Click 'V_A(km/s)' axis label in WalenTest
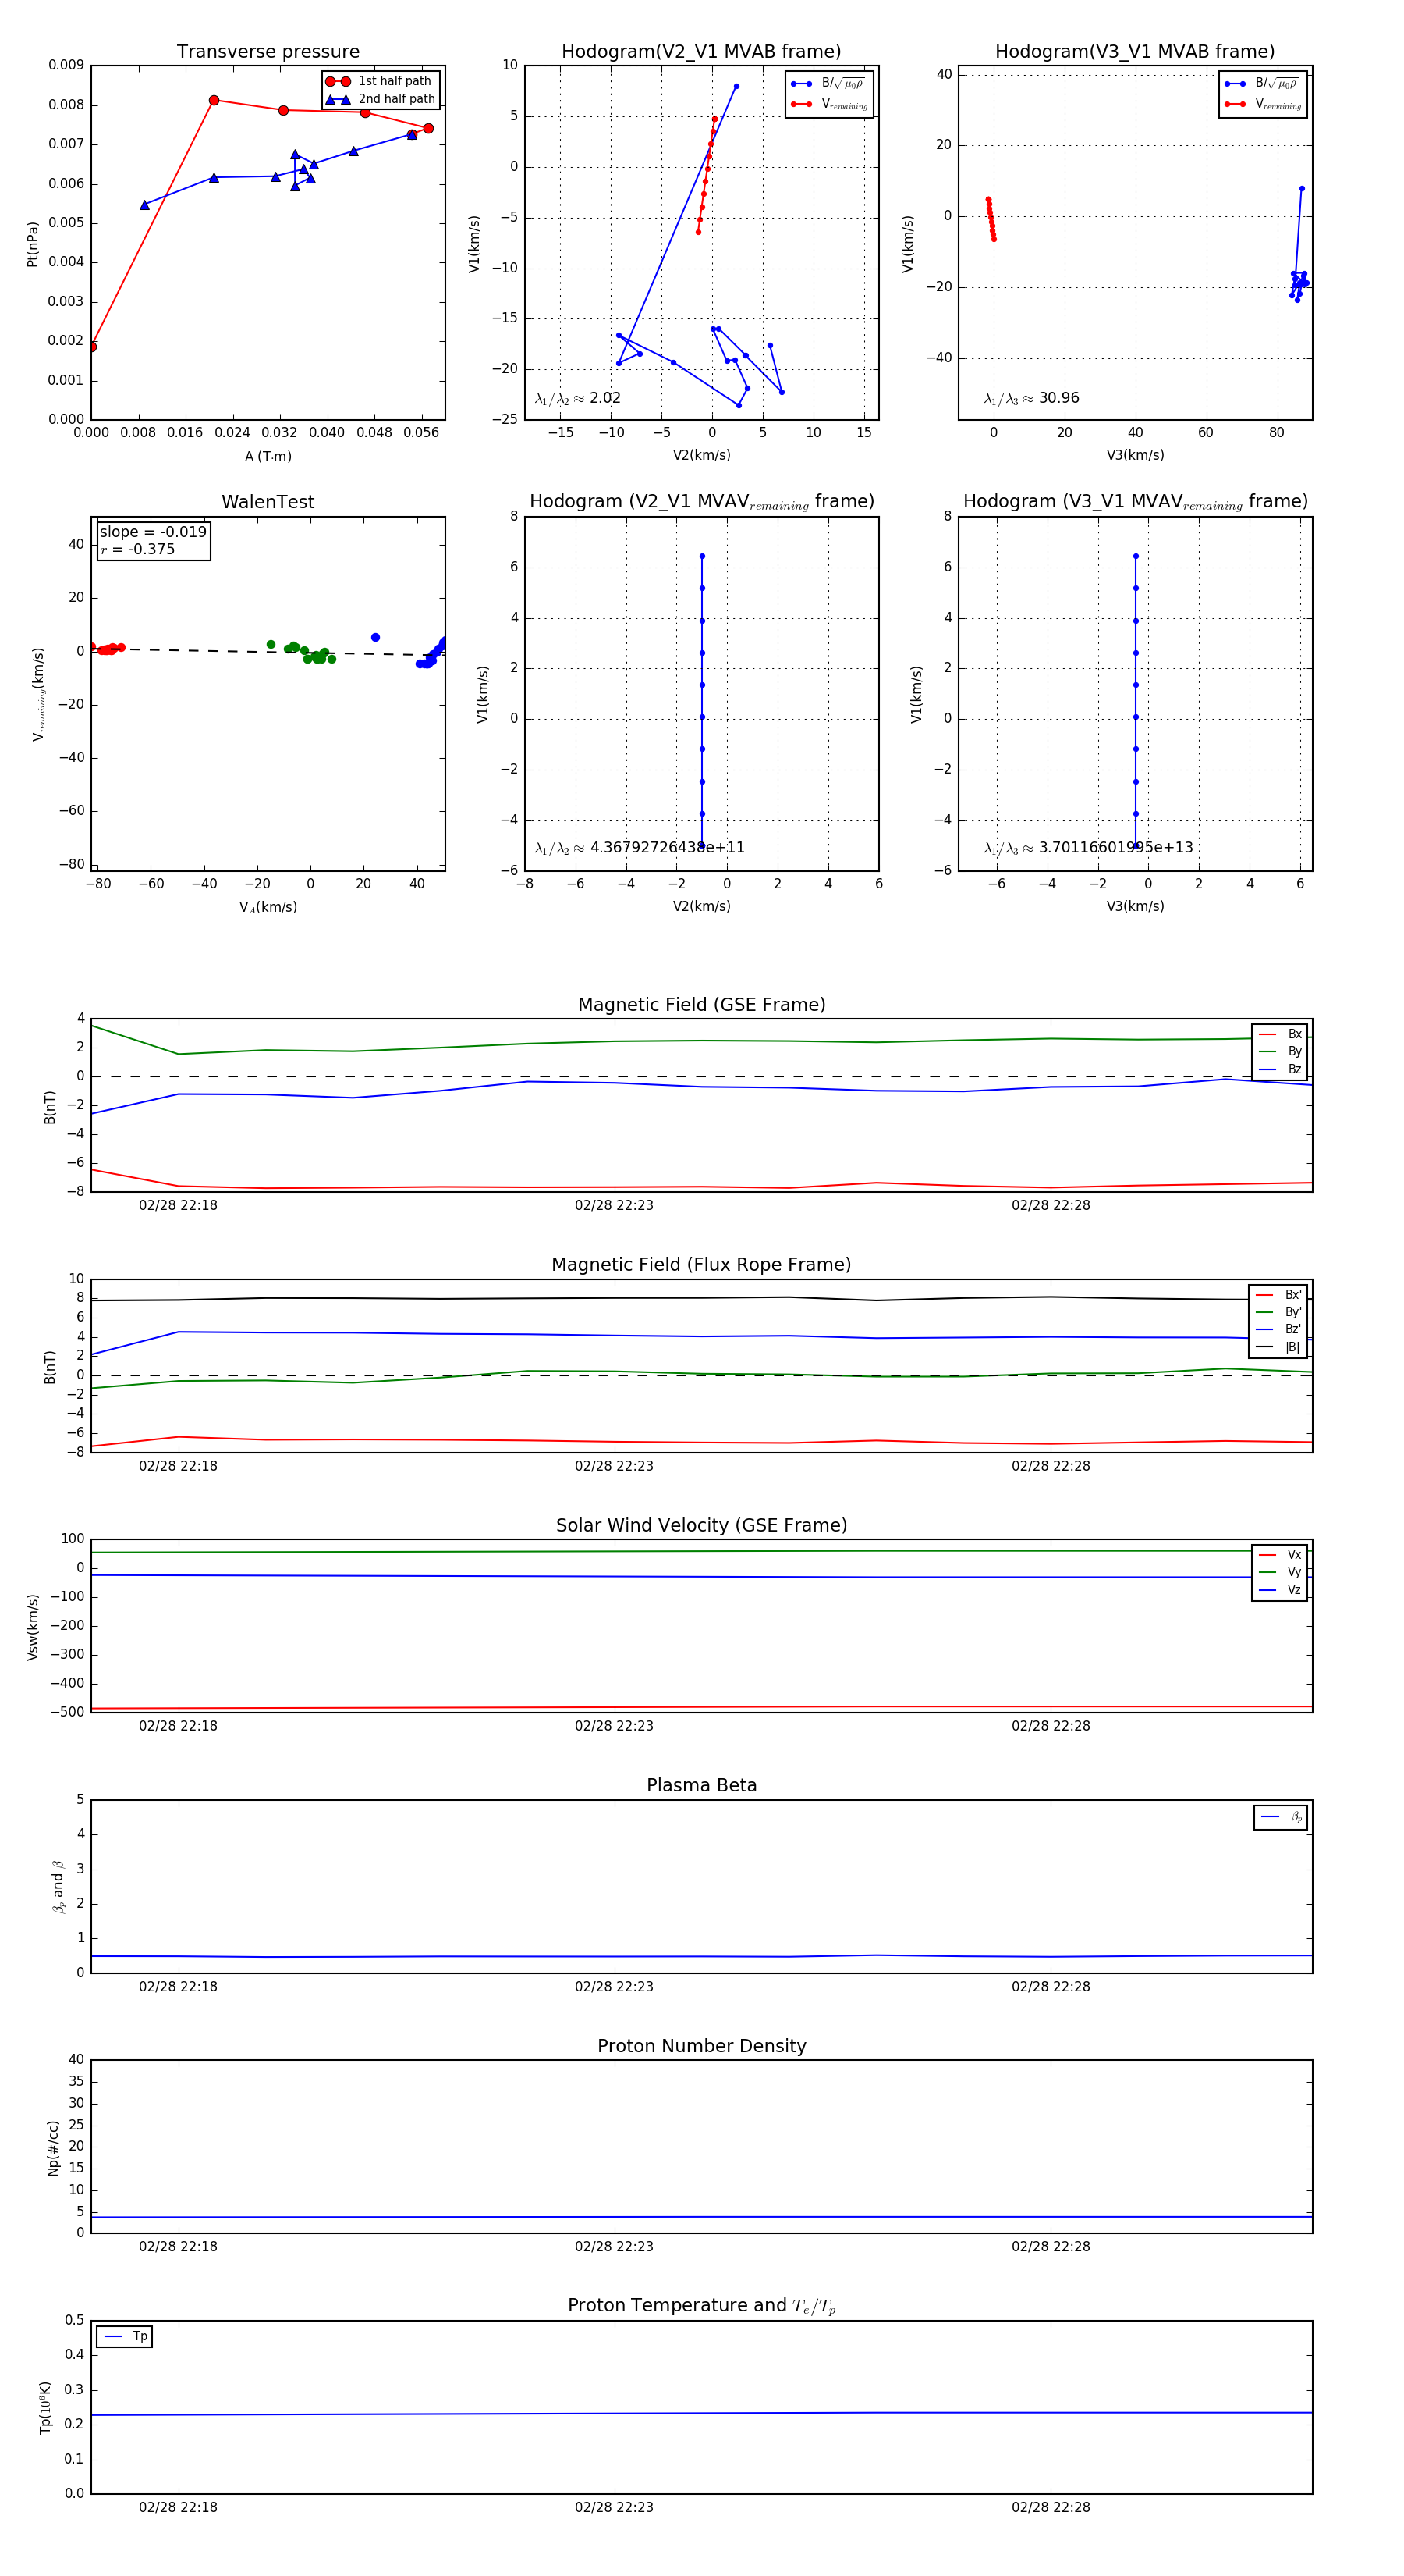 [x=268, y=908]
